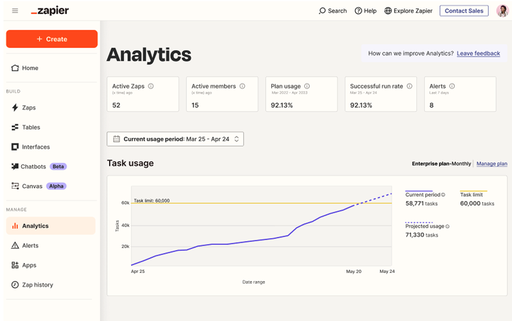Open the user profile avatar
The height and width of the screenshot is (321, 512).
pyautogui.click(x=502, y=11)
